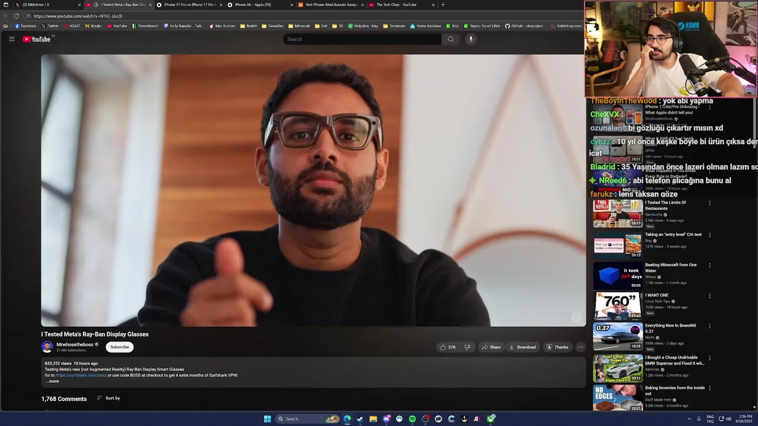Reload the page in the browser
This screenshot has width=758, height=426.
coord(17,16)
